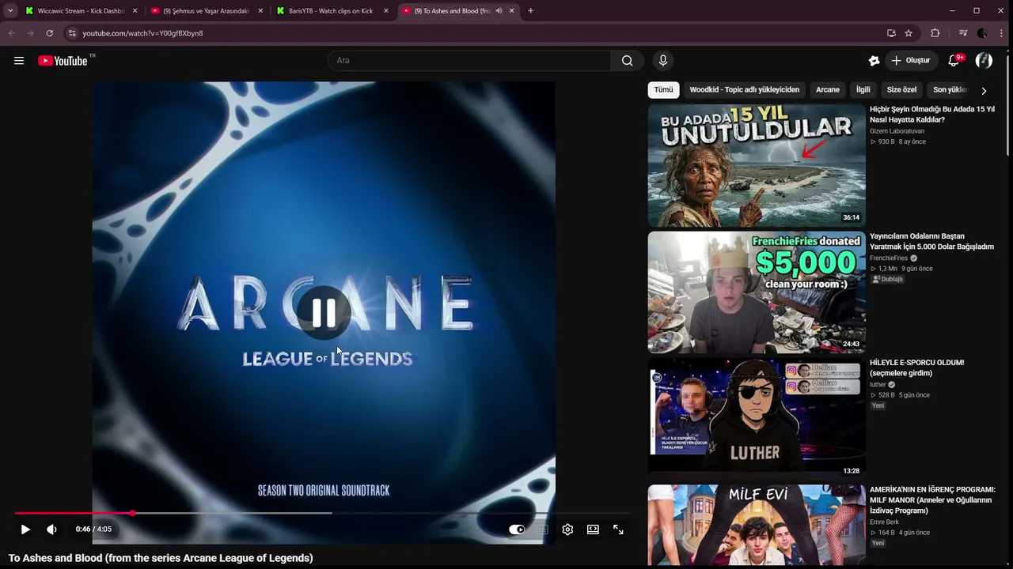
Task: Toggle the subtitles button in player
Action: point(542,529)
